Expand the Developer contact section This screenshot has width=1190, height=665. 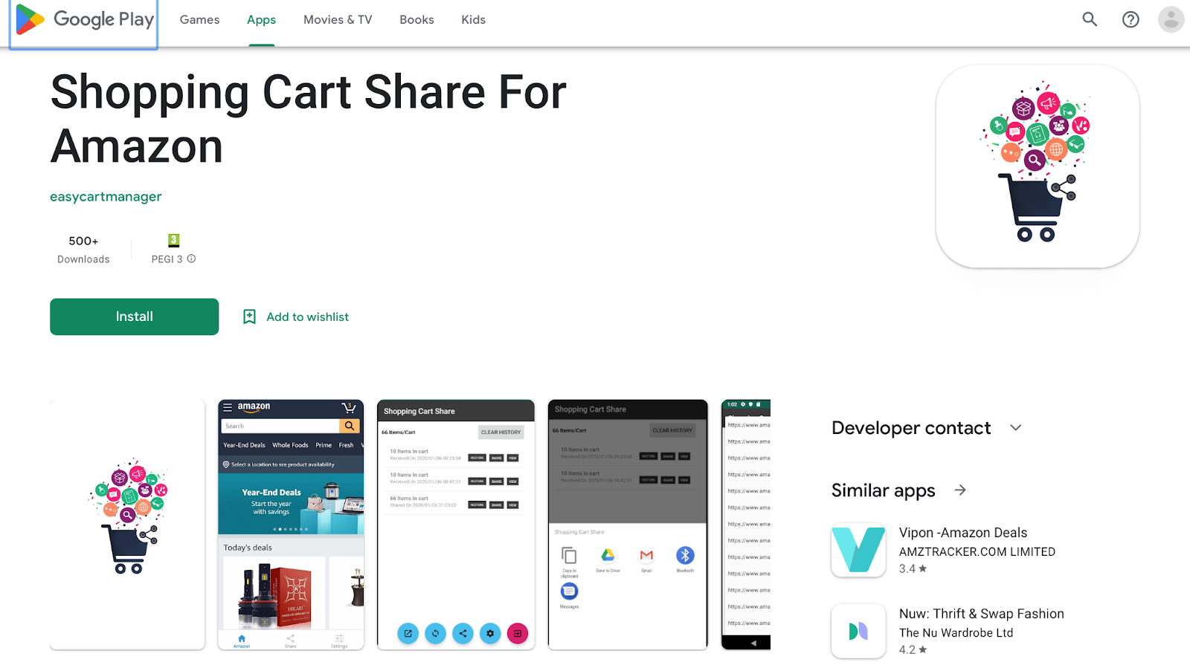pyautogui.click(x=1016, y=428)
